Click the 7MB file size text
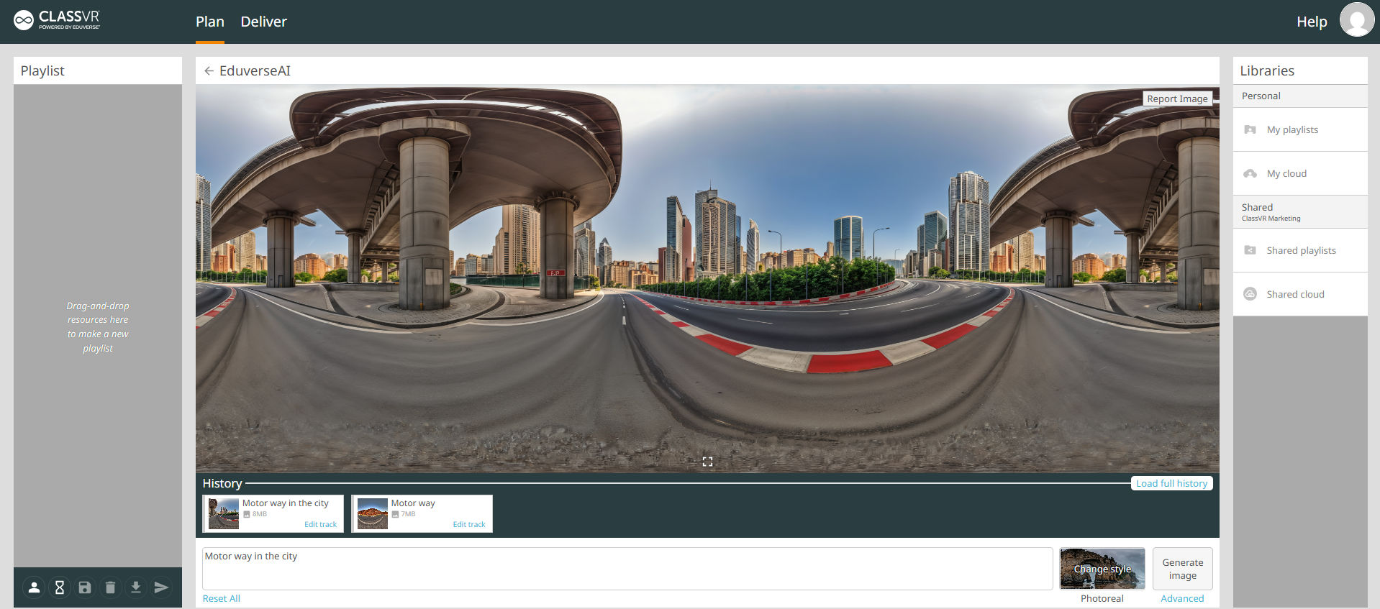Screen dimensions: 1380x609 click(408, 514)
